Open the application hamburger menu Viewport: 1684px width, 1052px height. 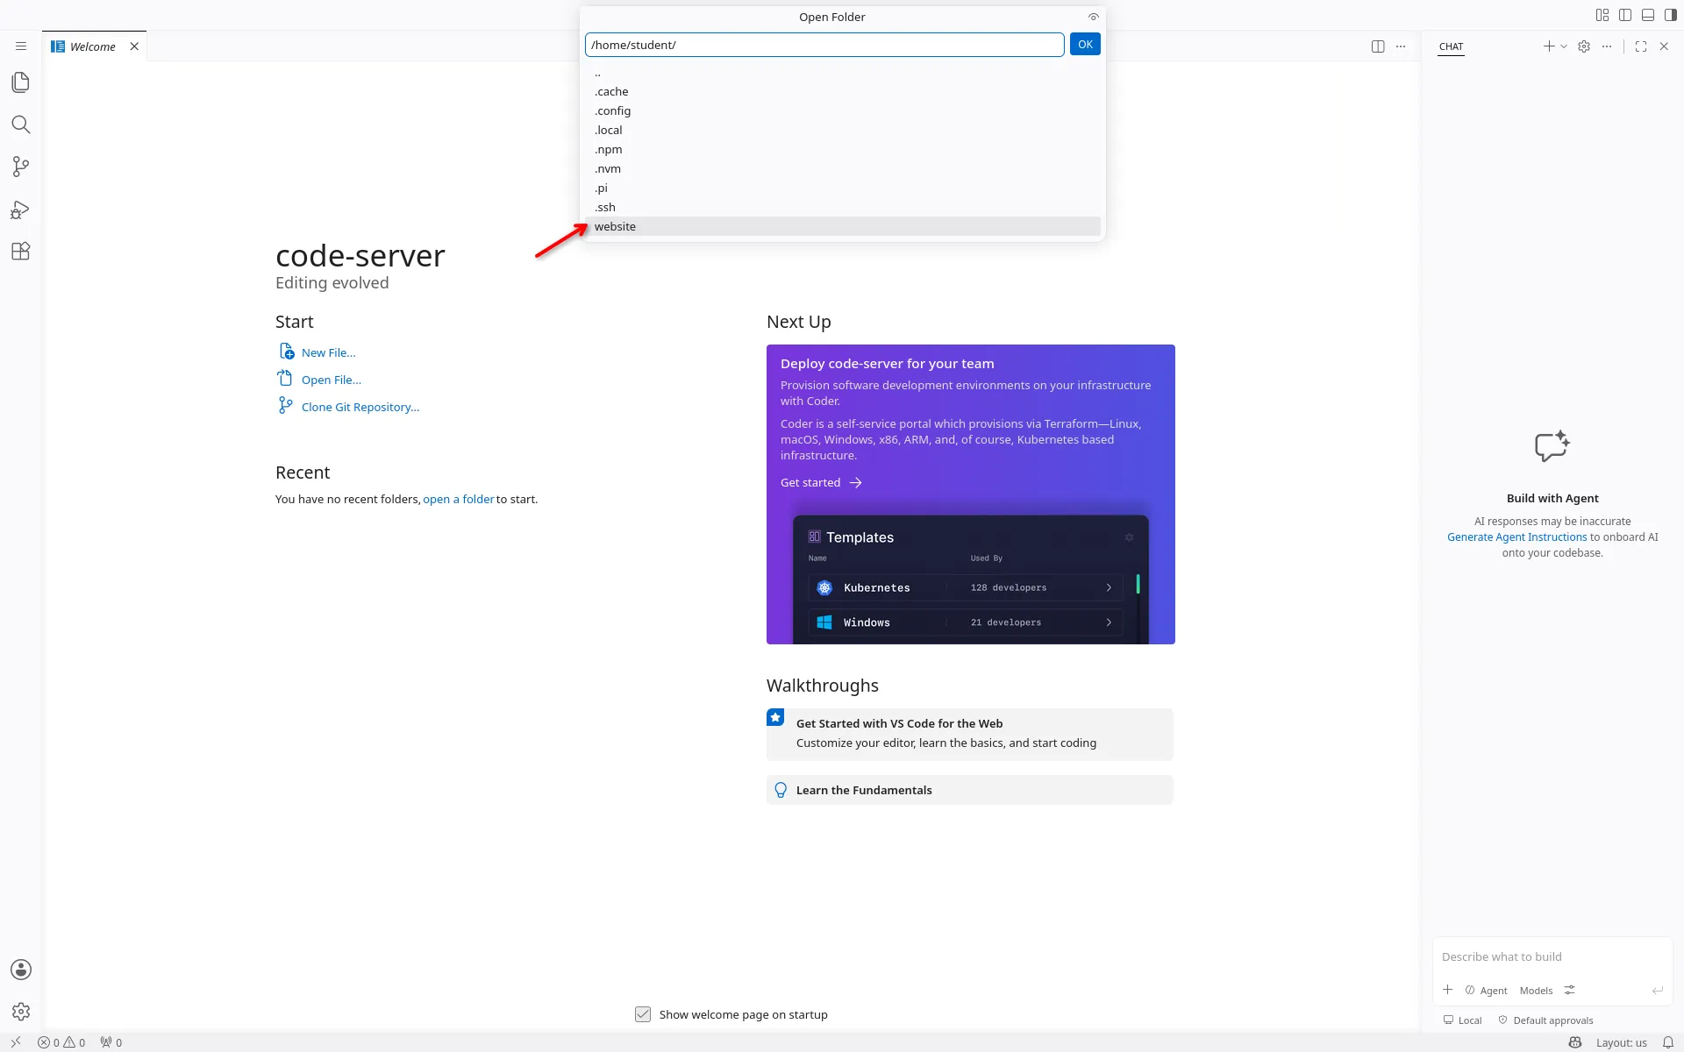coord(21,46)
